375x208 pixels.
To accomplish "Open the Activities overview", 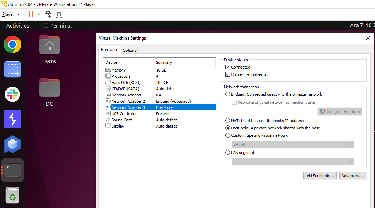I will (18, 26).
